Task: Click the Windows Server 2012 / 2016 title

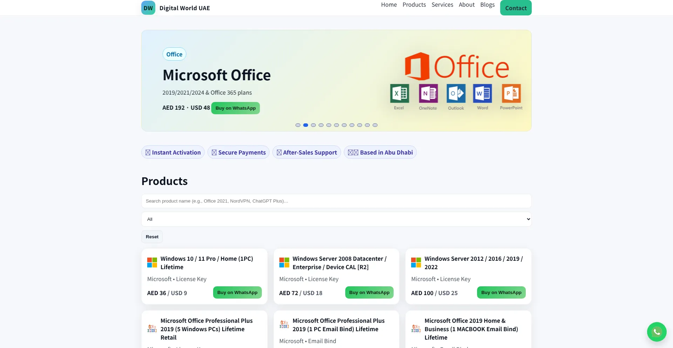Action: pyautogui.click(x=474, y=263)
